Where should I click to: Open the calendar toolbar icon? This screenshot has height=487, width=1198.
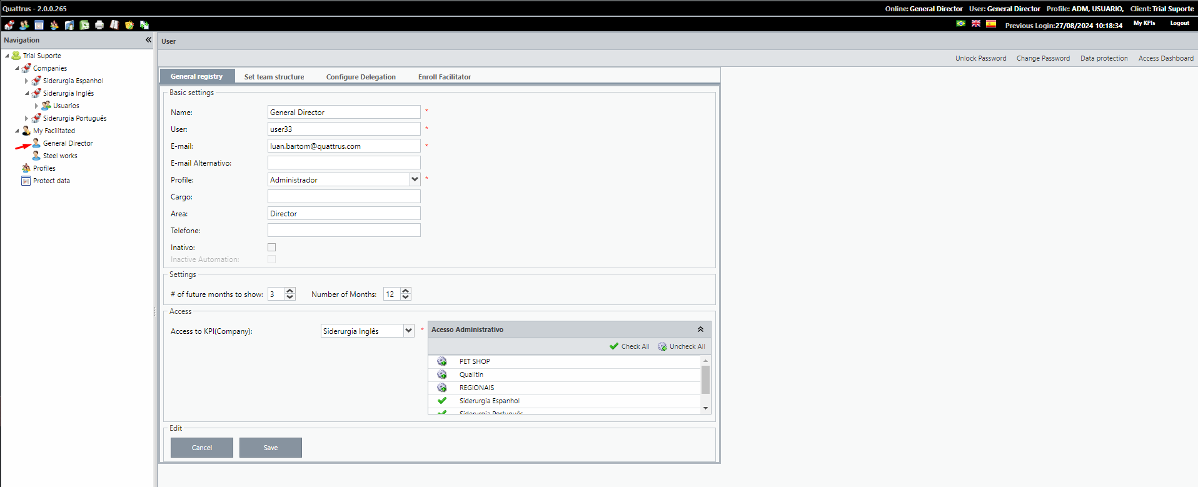coord(39,25)
